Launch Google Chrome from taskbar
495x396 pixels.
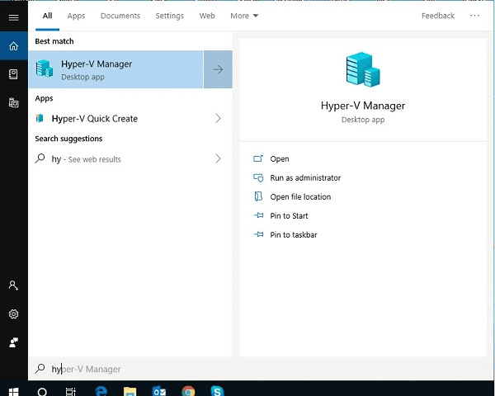[188, 391]
